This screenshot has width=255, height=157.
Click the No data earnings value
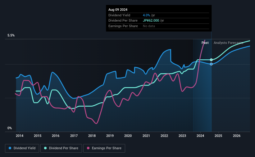[x=149, y=26]
